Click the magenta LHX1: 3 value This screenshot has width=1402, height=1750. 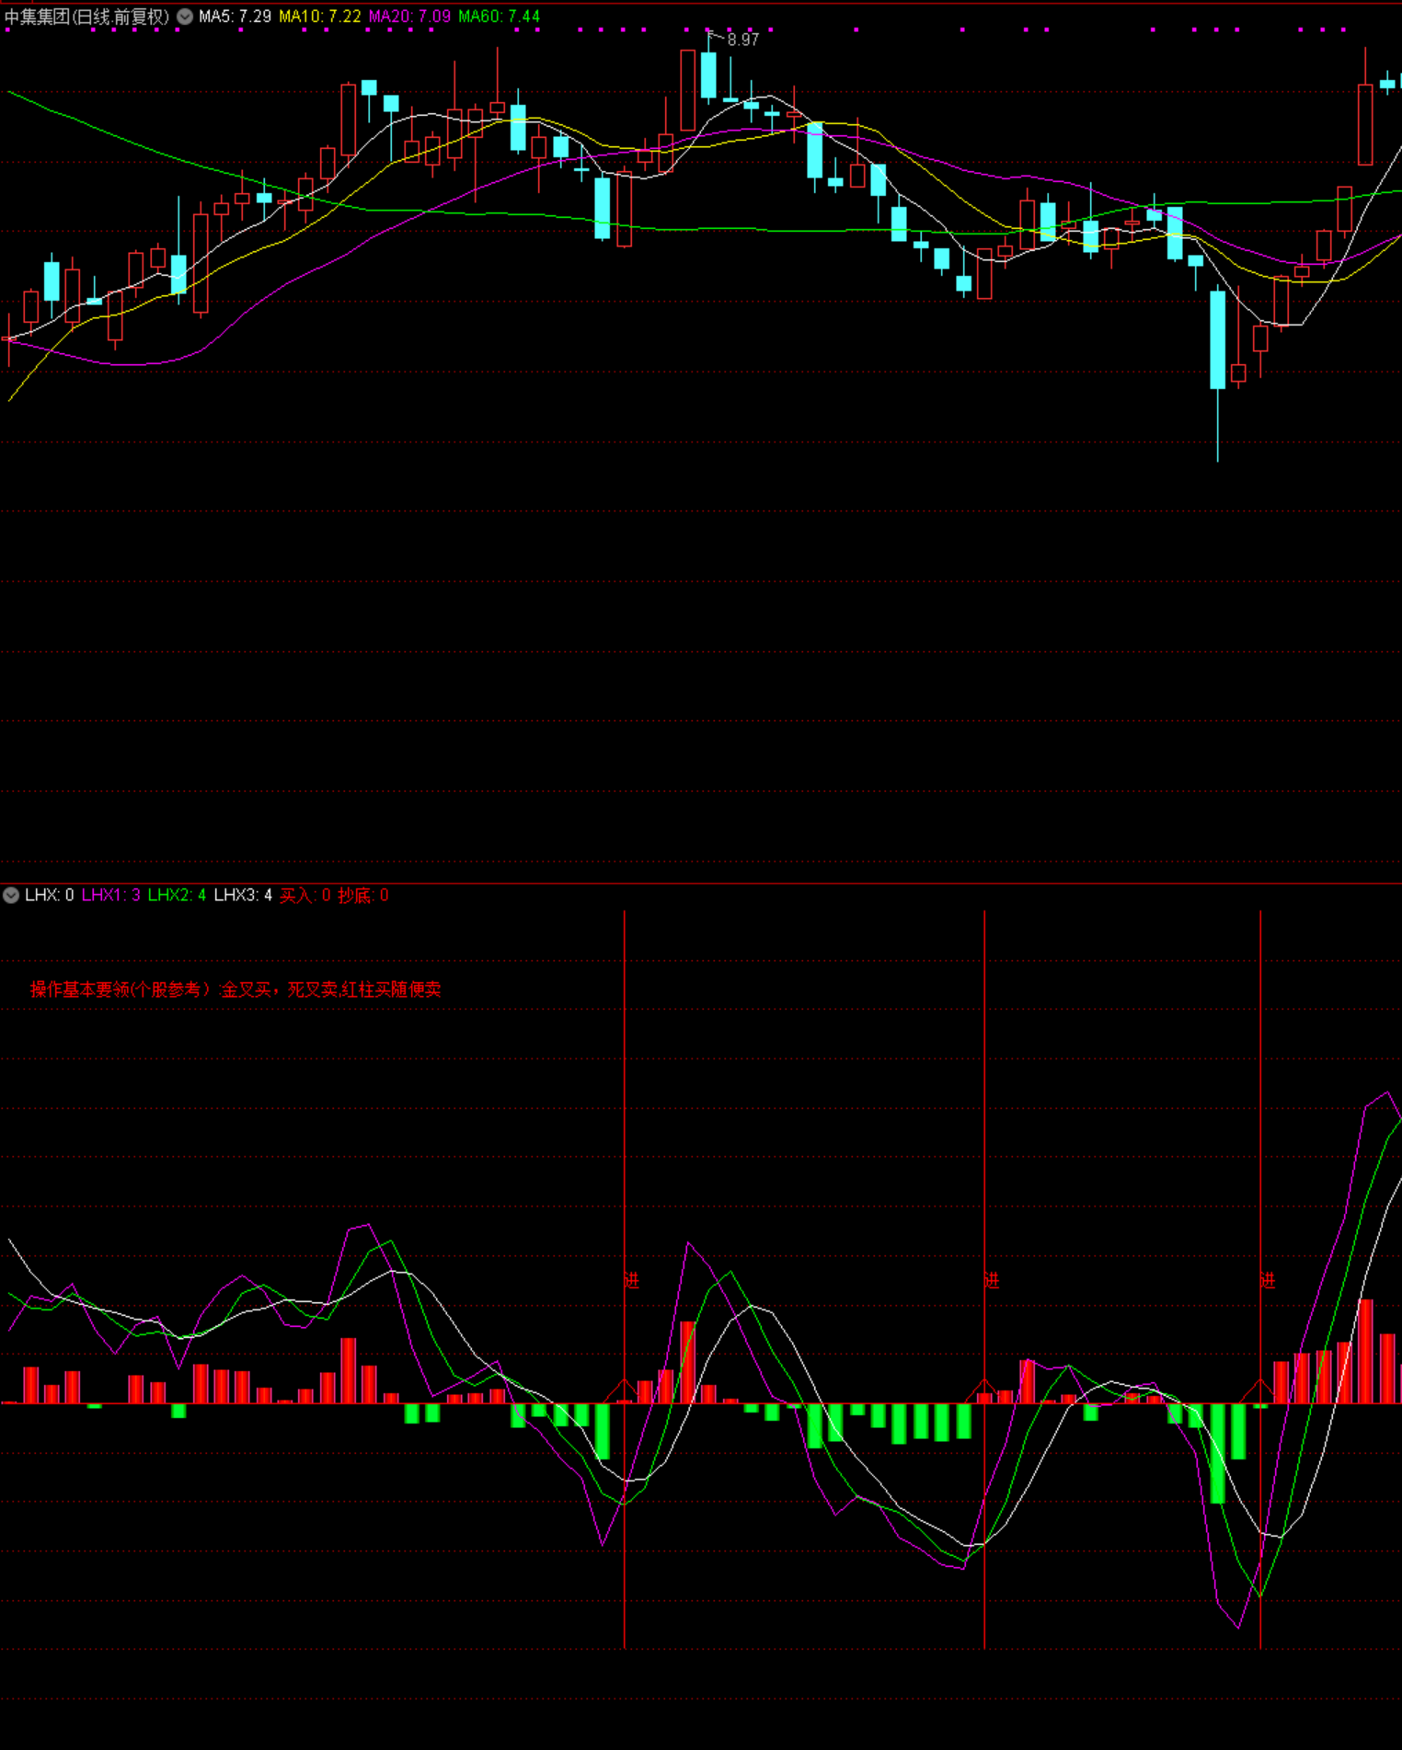point(111,895)
